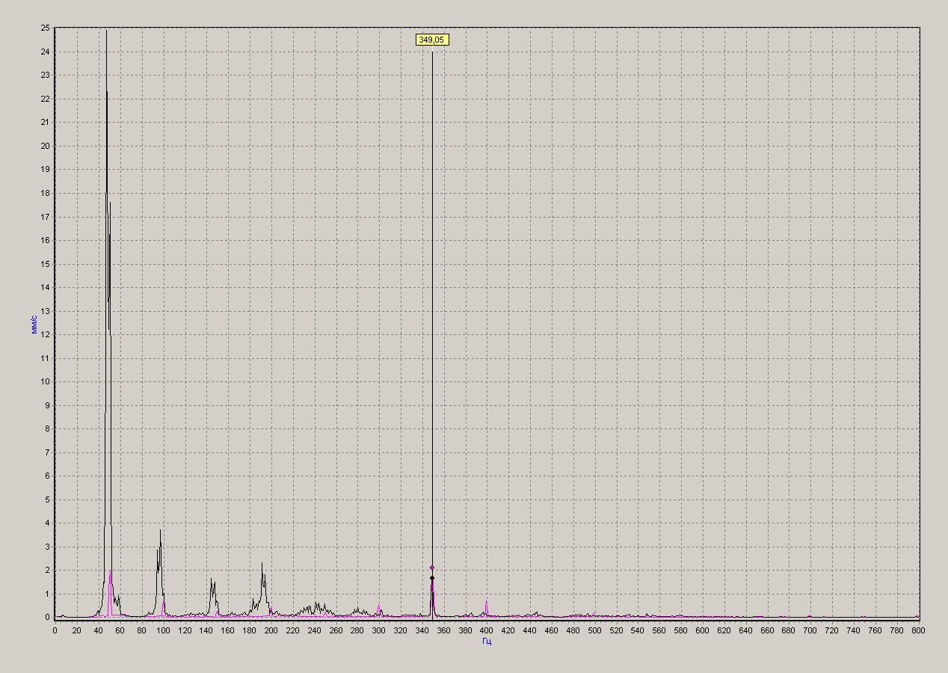Click the 25 tick on amplitude axis

tap(46, 28)
